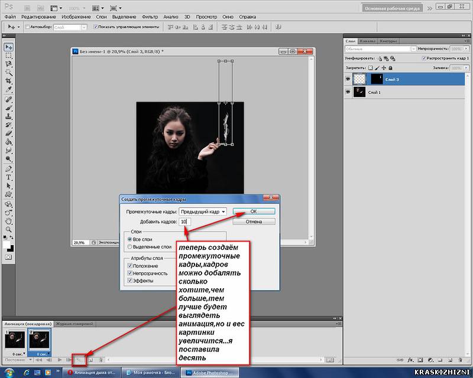This screenshot has width=473, height=378.
Task: Open Непрозрачность slider arrow in Layers panel
Action: [x=466, y=49]
